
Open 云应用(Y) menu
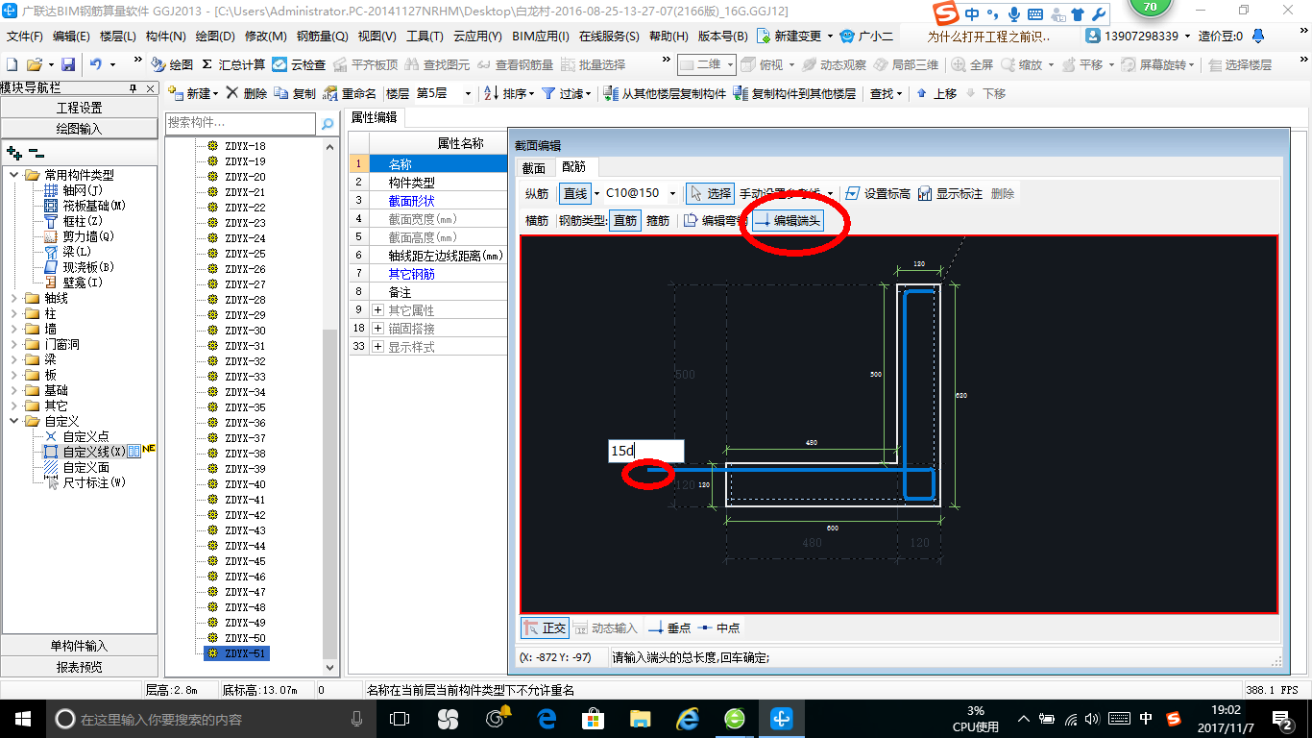[x=477, y=37]
